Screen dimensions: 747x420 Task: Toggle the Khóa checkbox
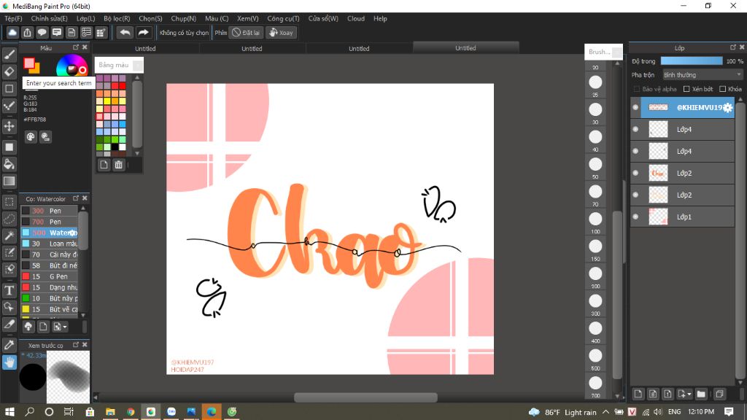723,89
